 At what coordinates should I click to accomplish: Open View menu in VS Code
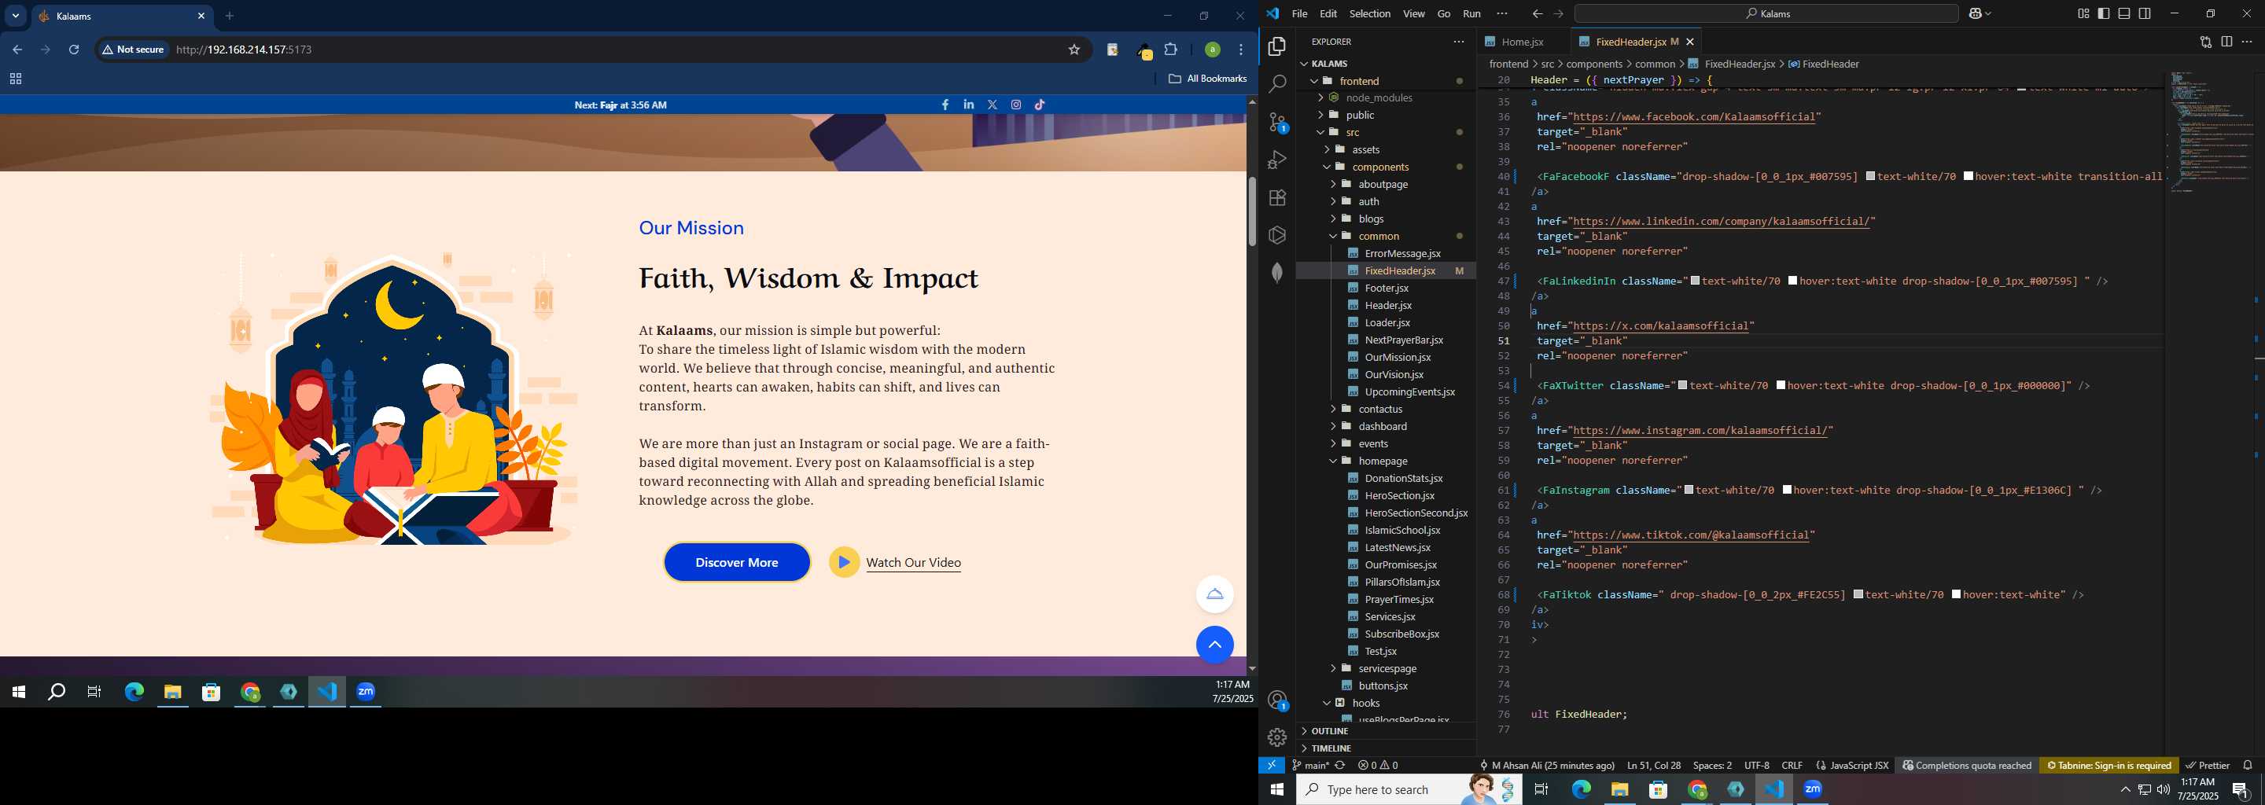(1414, 14)
